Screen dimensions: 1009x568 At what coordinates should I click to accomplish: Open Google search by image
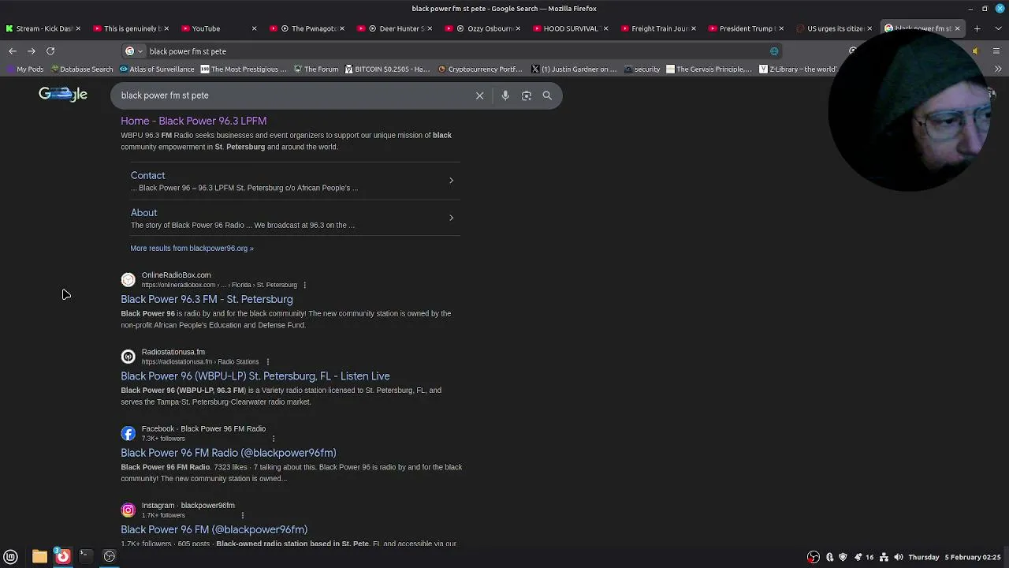527,95
